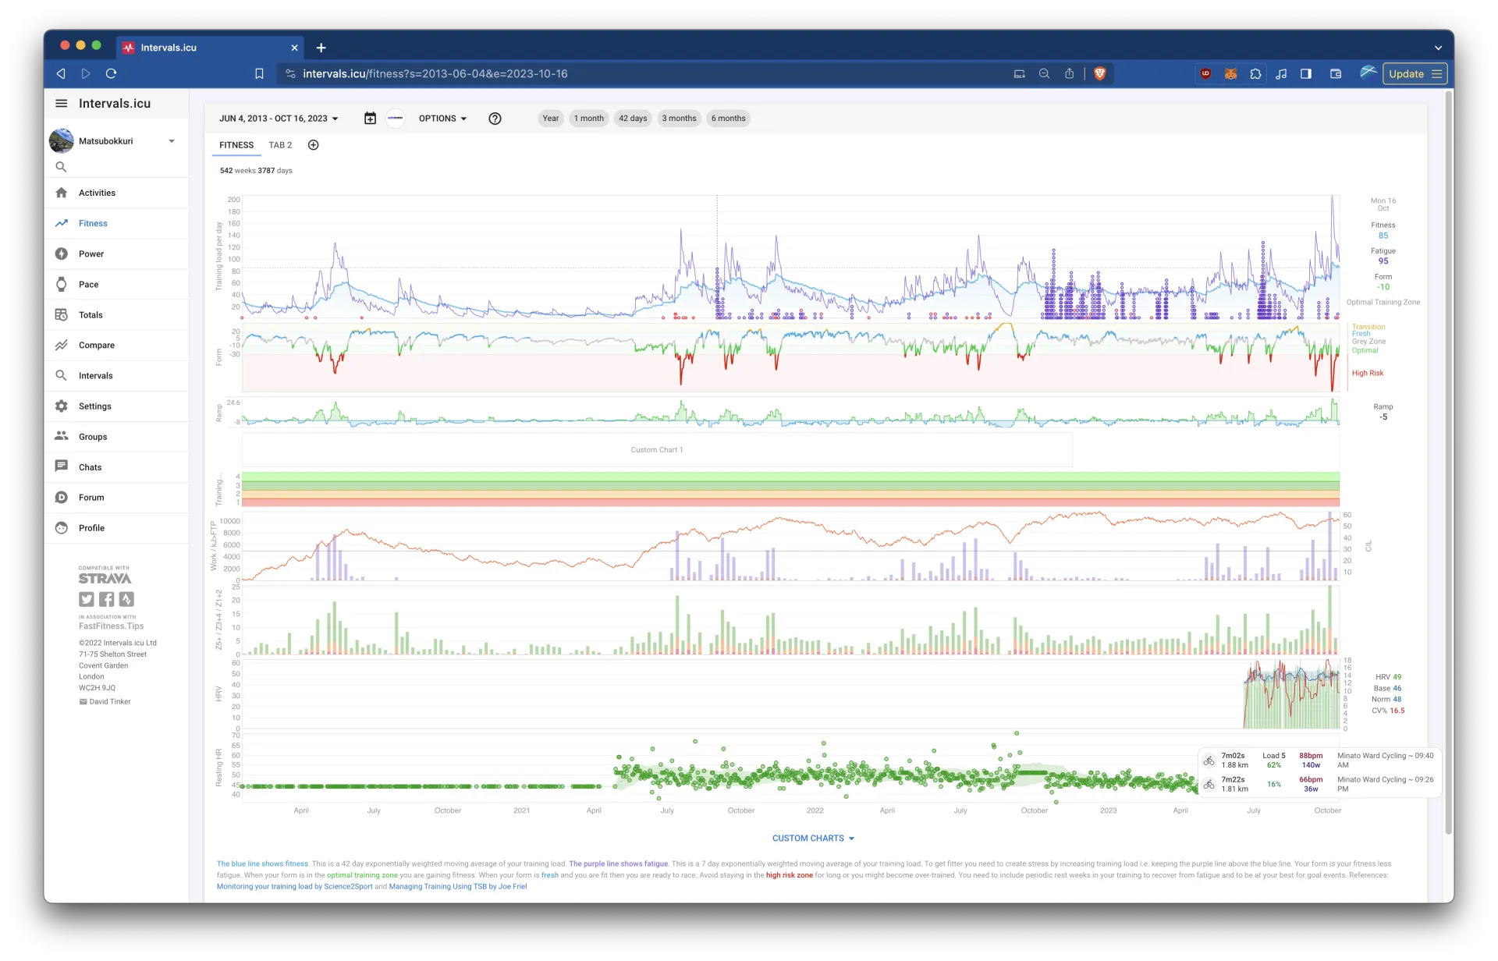Click the browser address bar URL
Viewport: 1498px width, 961px height.
(x=435, y=73)
